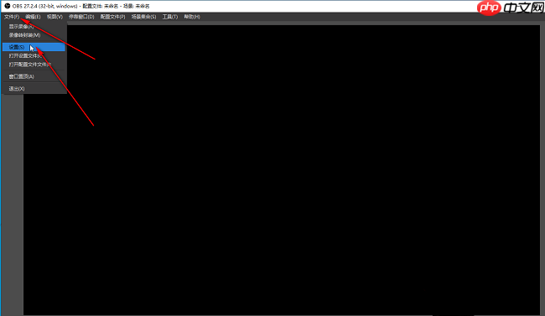
Task: Open the 文件(F) menu
Action: click(x=12, y=17)
